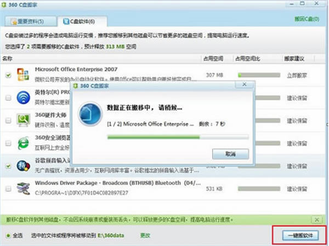This screenshot has width=329, height=246.
Task: Sort by the 名称 column header
Action: 7,59
